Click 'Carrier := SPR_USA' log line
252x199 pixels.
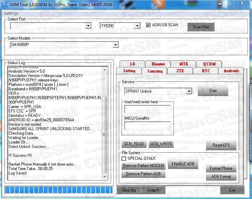(x=25, y=107)
